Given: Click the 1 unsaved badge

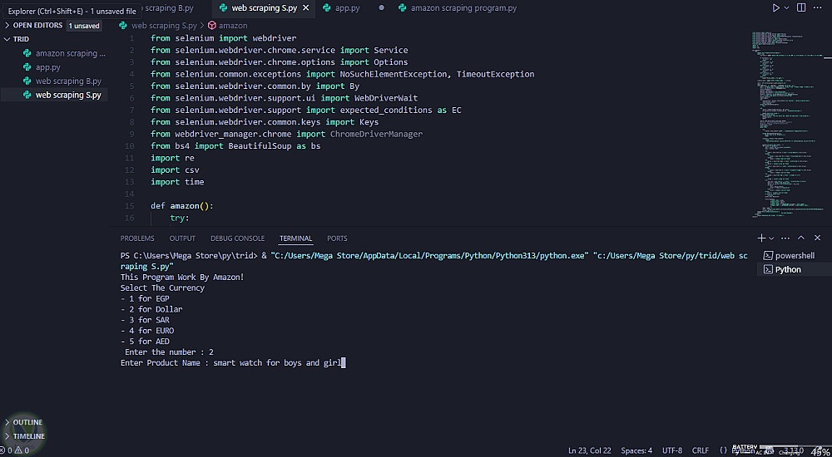Looking at the screenshot, I should click(x=84, y=26).
